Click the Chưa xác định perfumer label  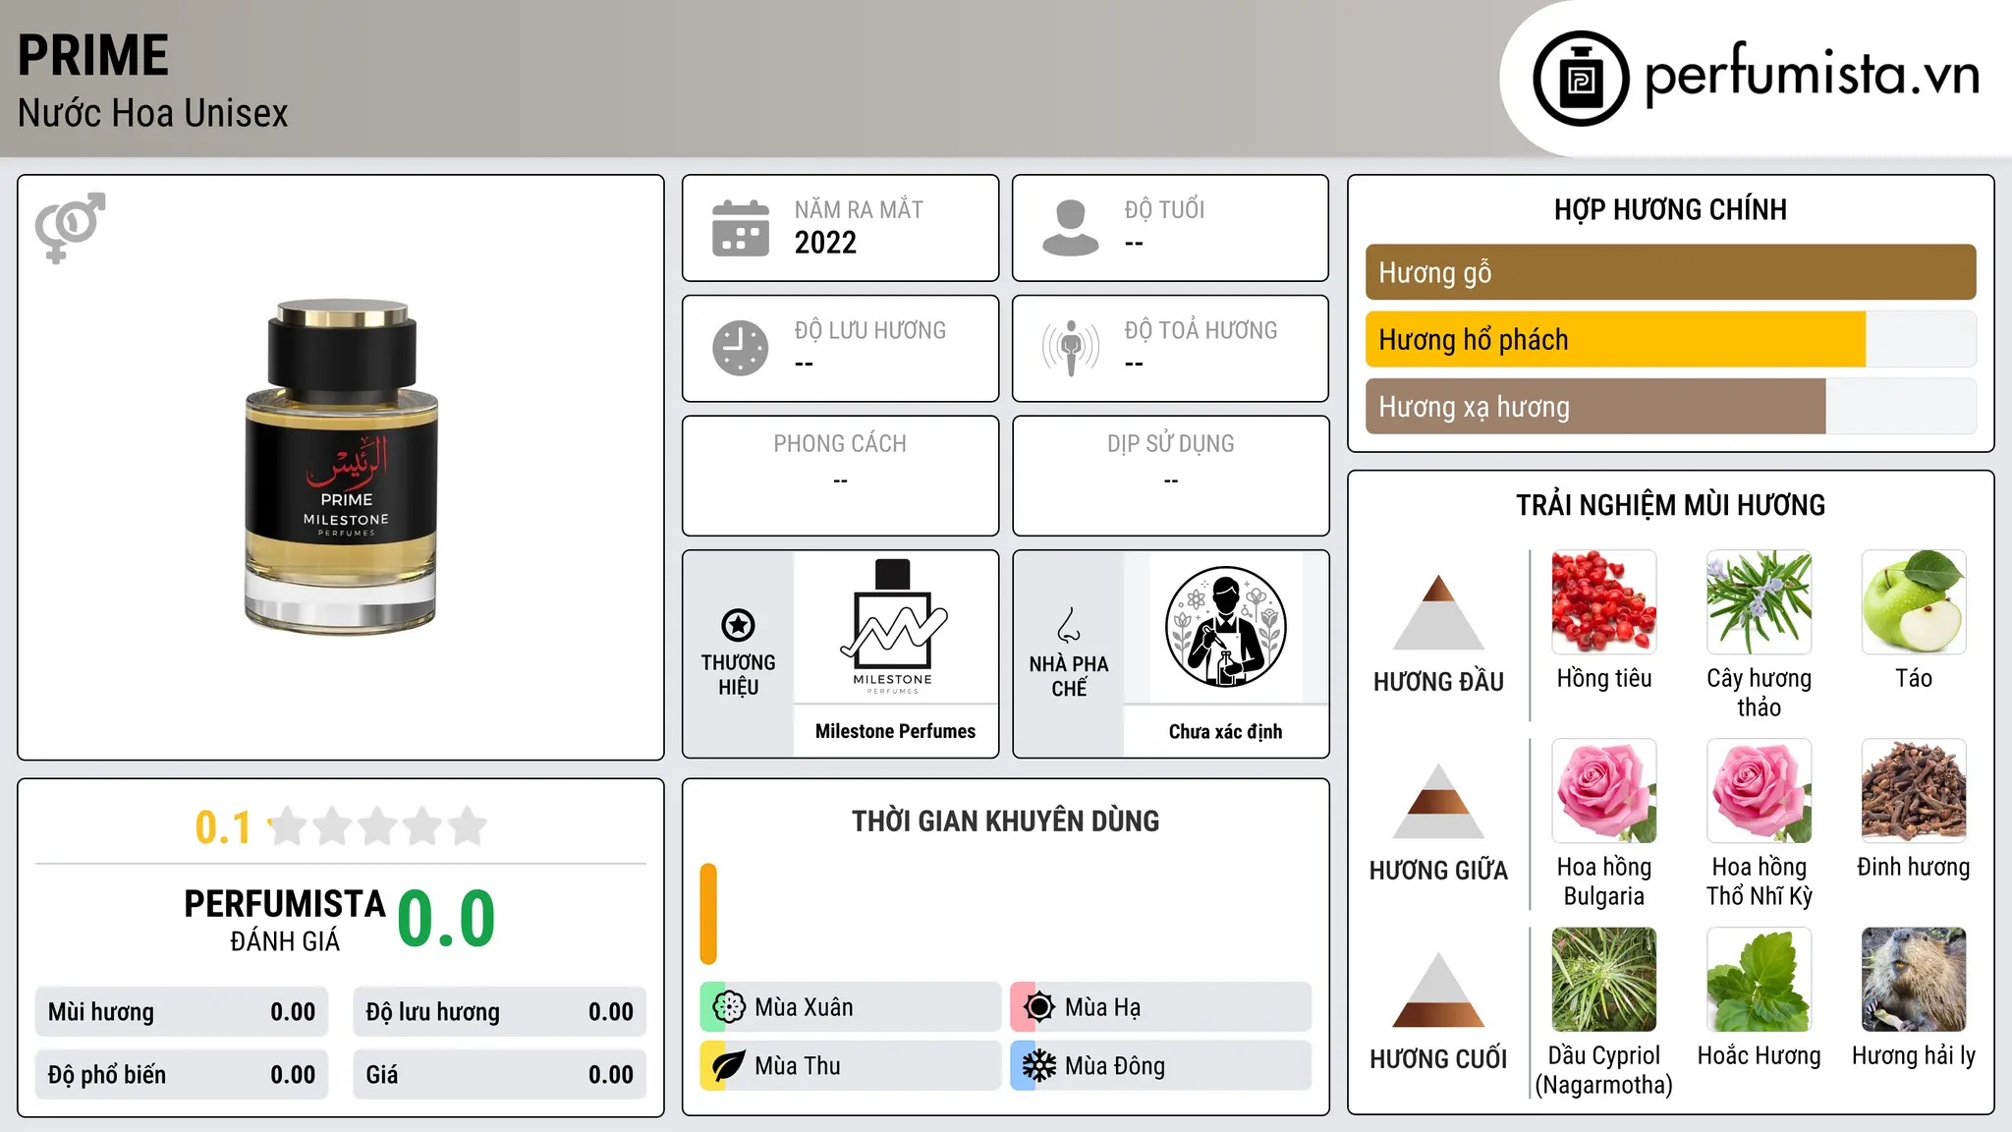click(1225, 731)
